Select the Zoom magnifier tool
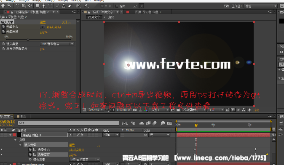The height and width of the screenshot is (165, 284). click(9, 6)
